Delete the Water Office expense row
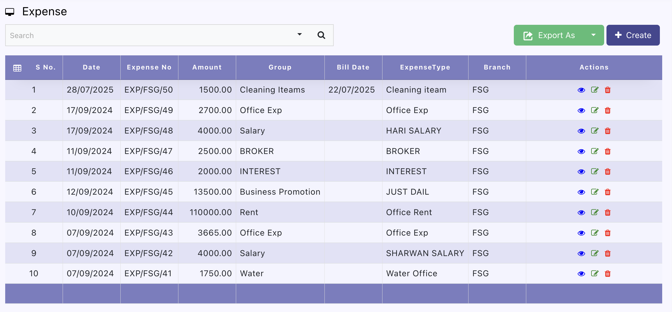This screenshot has width=672, height=312. tap(608, 274)
